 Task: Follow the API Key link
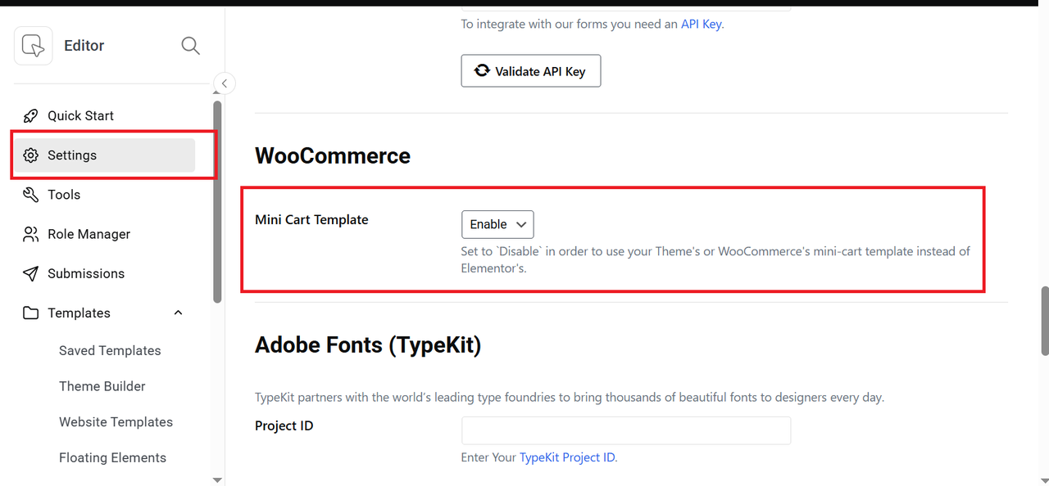coord(701,24)
